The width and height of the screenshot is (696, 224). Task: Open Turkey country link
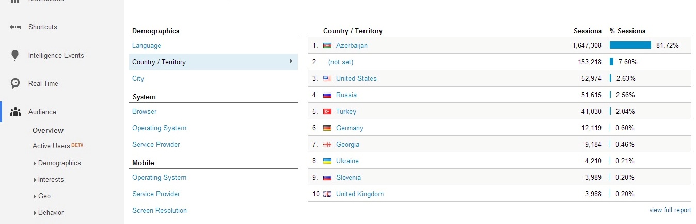(x=346, y=111)
